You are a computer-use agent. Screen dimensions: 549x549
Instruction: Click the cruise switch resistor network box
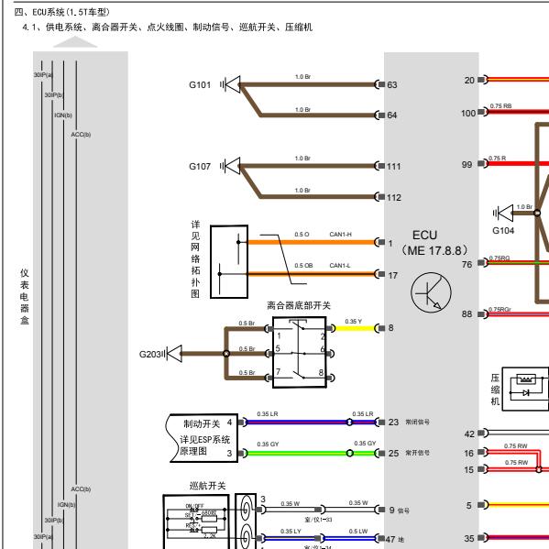[x=196, y=522]
